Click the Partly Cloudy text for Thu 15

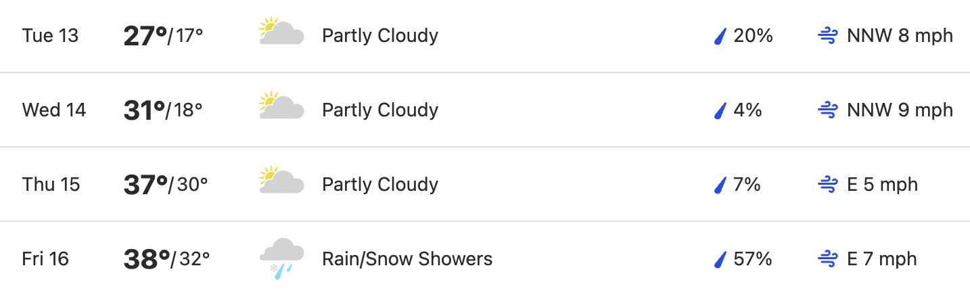tap(380, 185)
